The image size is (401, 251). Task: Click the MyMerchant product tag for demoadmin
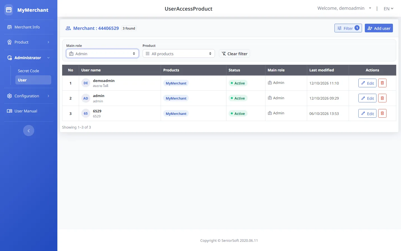pyautogui.click(x=176, y=83)
